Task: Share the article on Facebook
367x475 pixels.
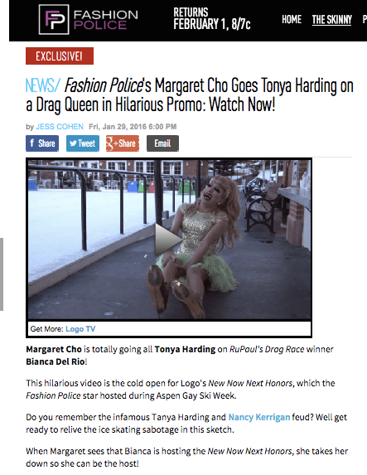Action: tap(42, 143)
